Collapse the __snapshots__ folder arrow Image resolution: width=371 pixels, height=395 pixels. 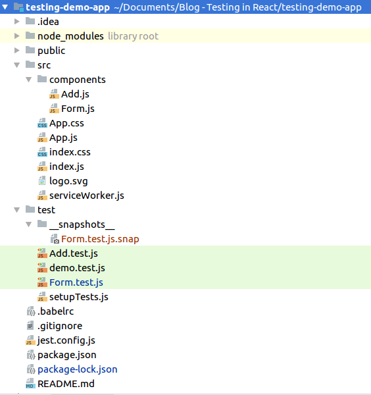[x=29, y=224]
